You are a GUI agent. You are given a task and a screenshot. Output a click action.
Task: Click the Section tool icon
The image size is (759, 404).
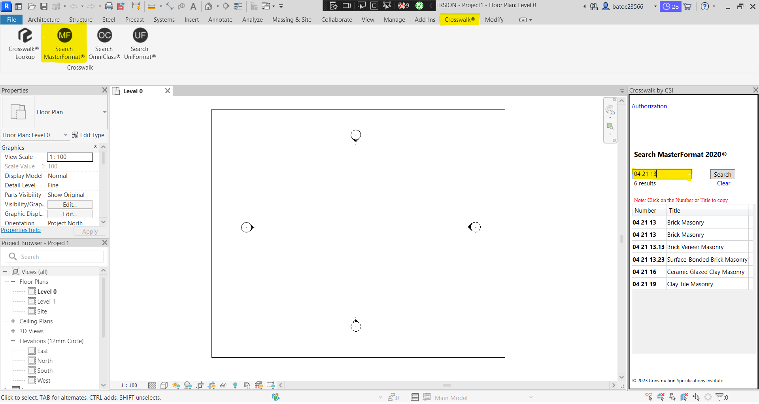coord(226,6)
